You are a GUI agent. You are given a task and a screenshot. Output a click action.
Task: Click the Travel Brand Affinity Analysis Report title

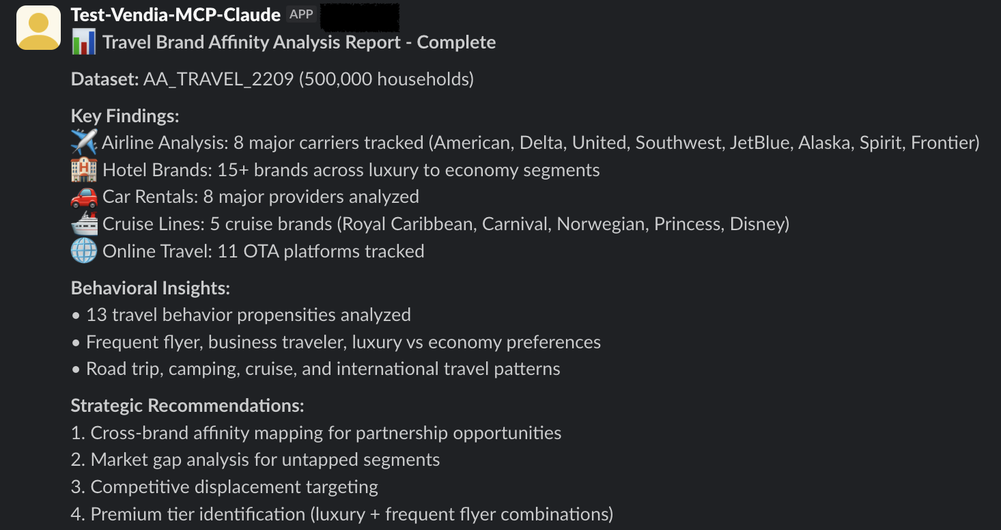(299, 42)
